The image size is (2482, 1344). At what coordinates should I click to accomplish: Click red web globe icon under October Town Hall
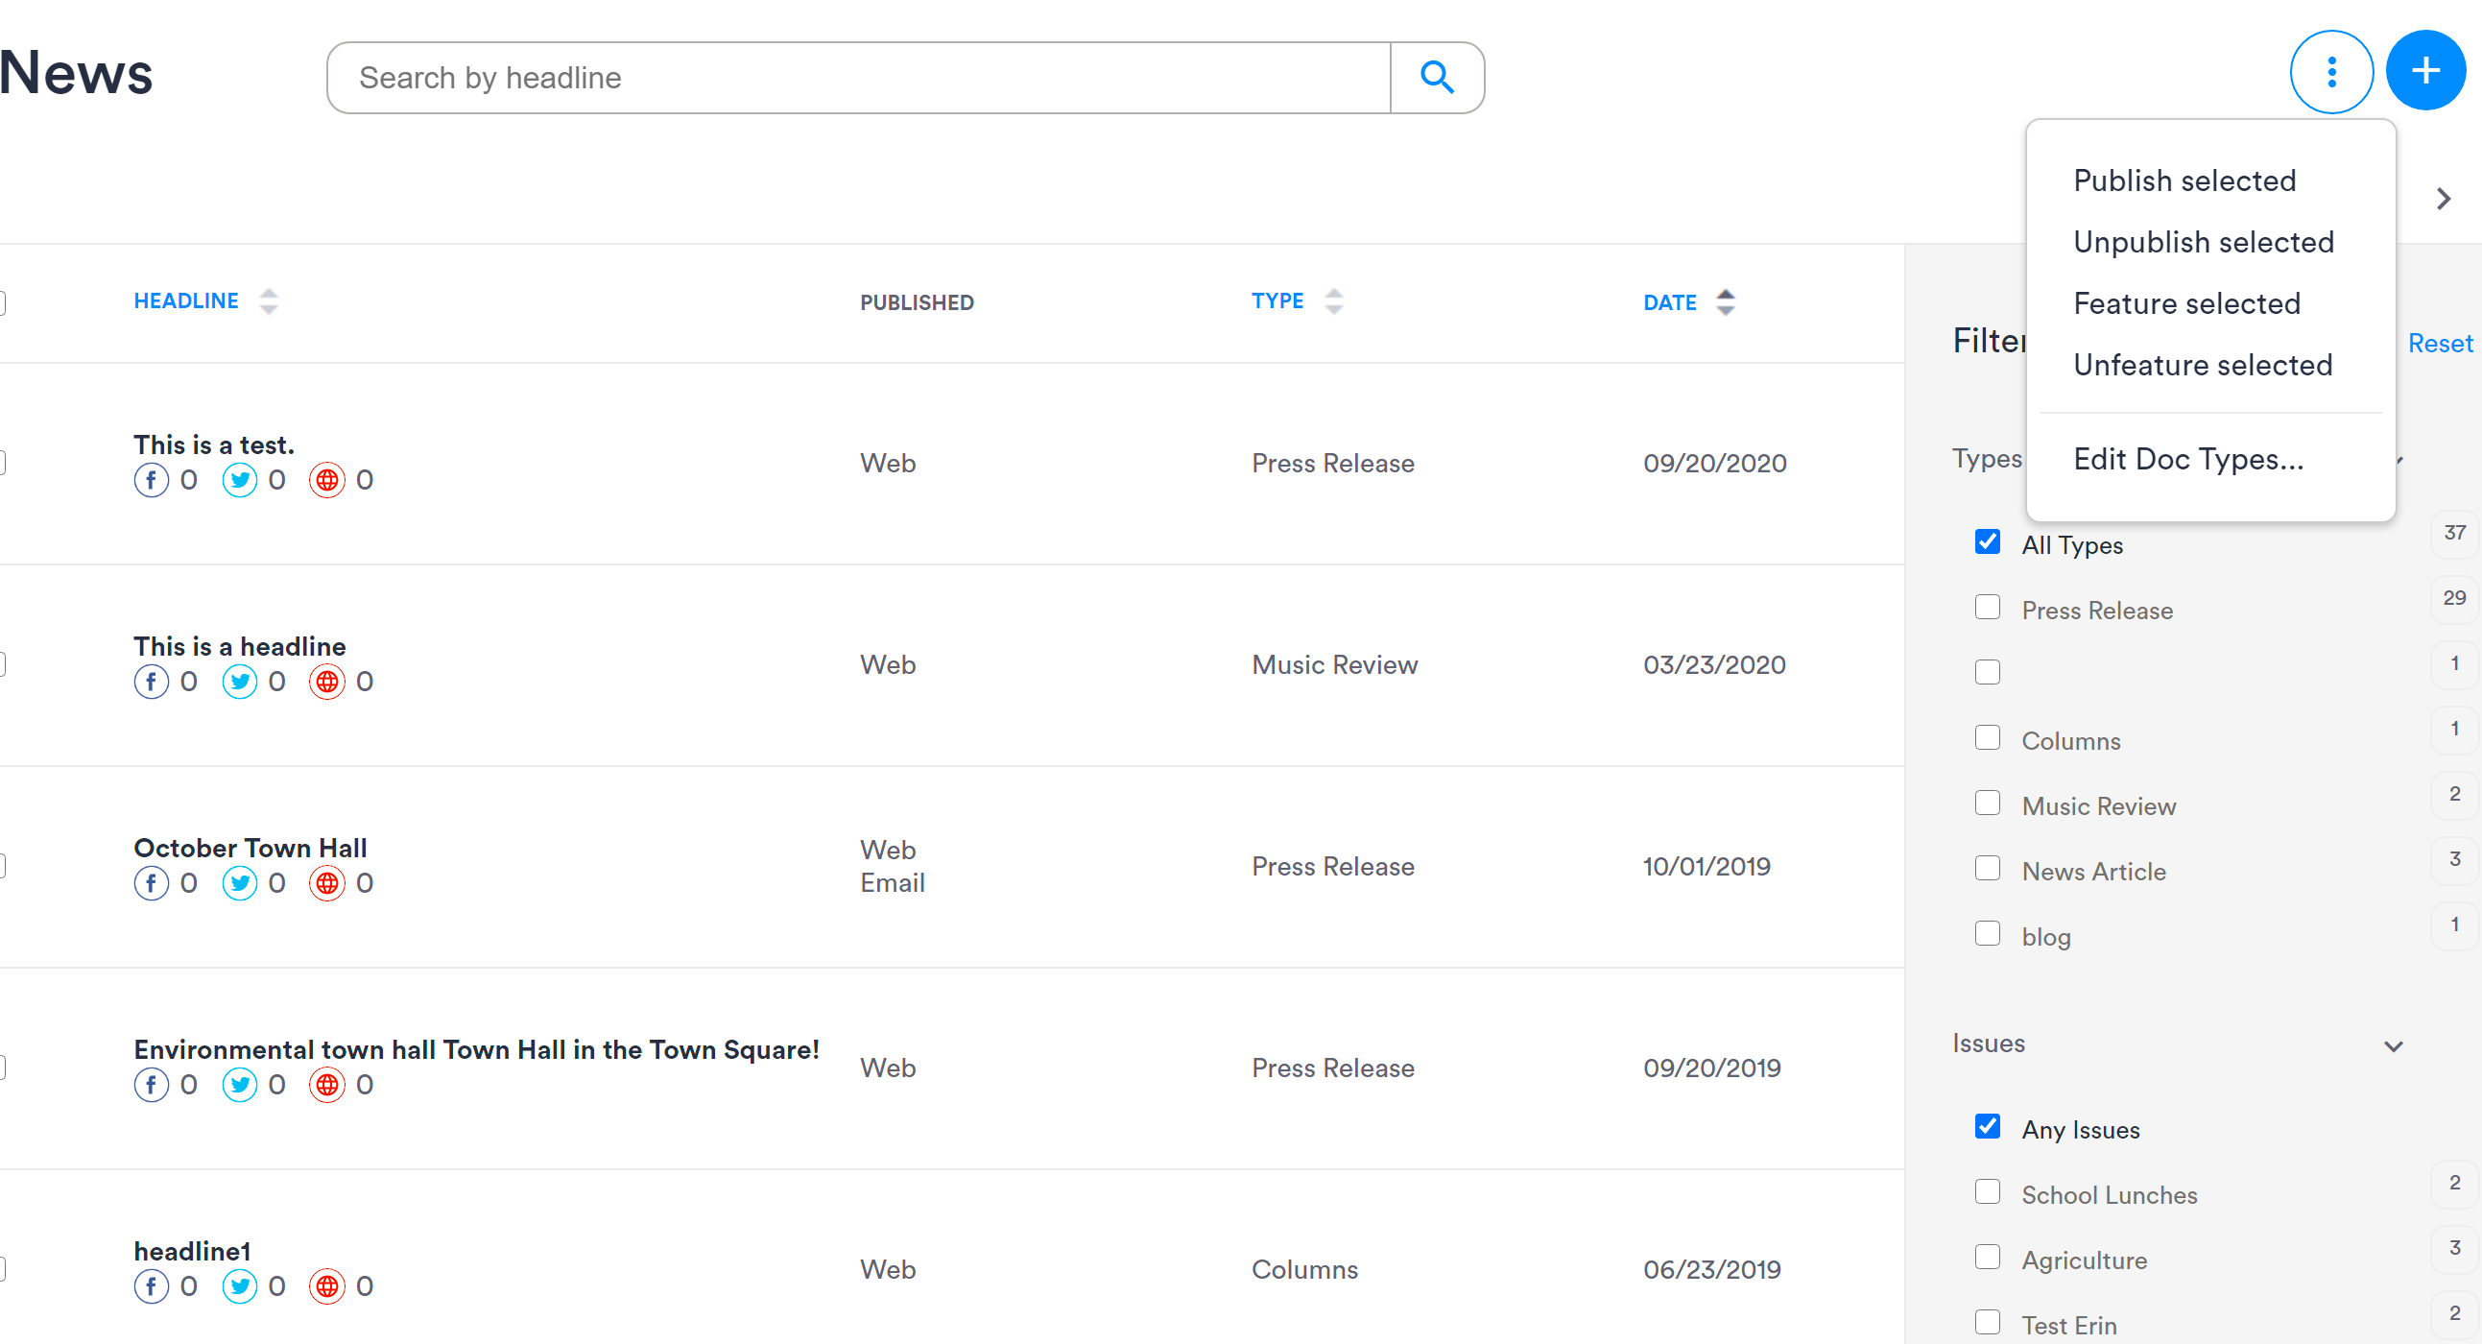(327, 883)
